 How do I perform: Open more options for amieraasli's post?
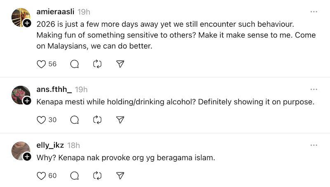tap(314, 12)
